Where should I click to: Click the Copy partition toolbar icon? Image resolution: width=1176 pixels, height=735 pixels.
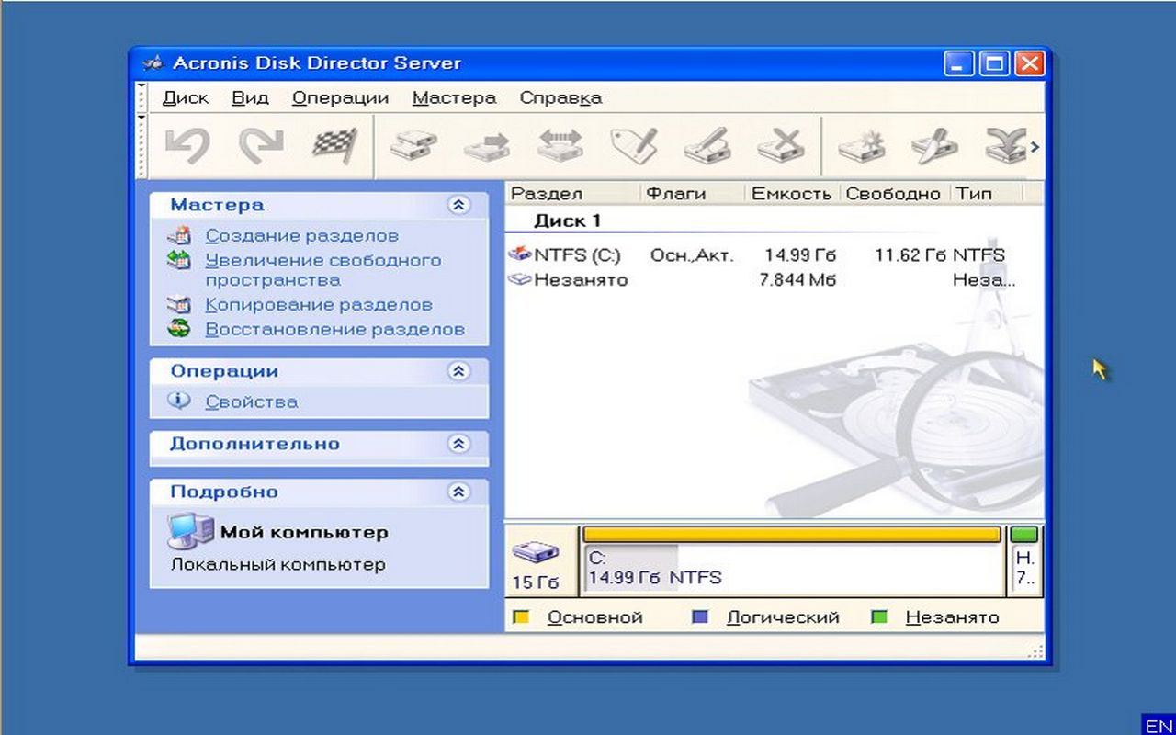coord(413,145)
